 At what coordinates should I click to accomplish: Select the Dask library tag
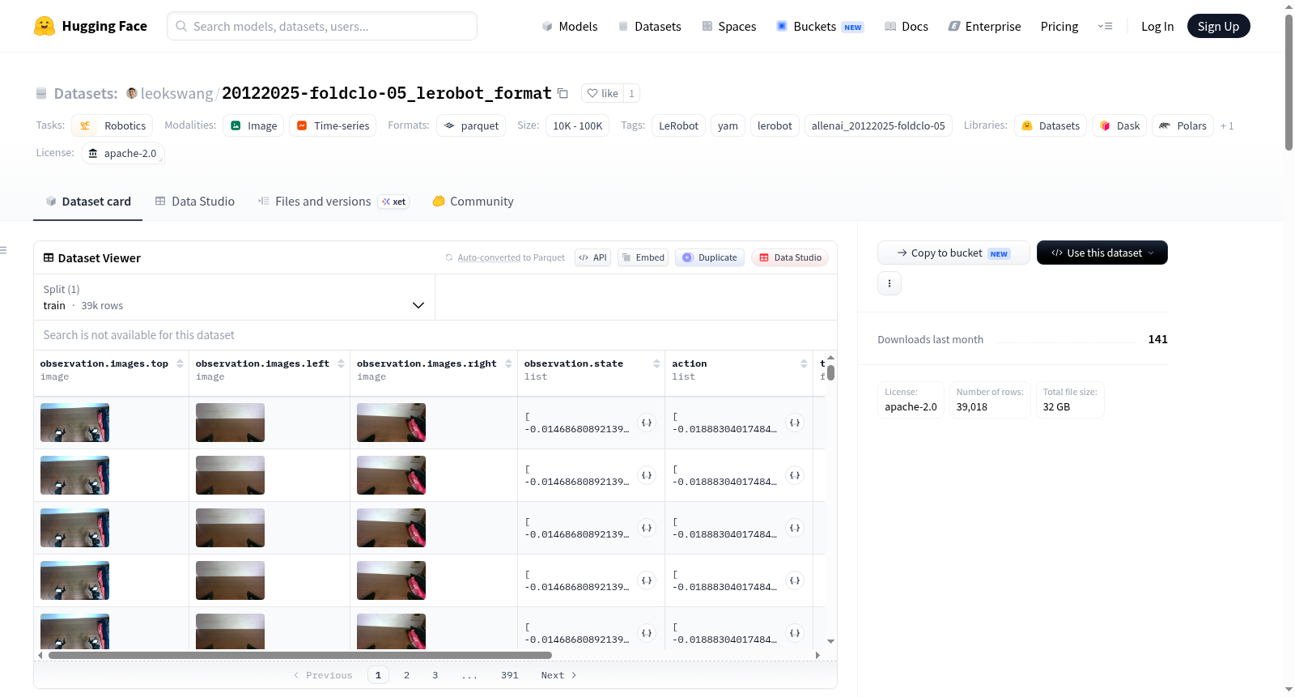(1119, 125)
